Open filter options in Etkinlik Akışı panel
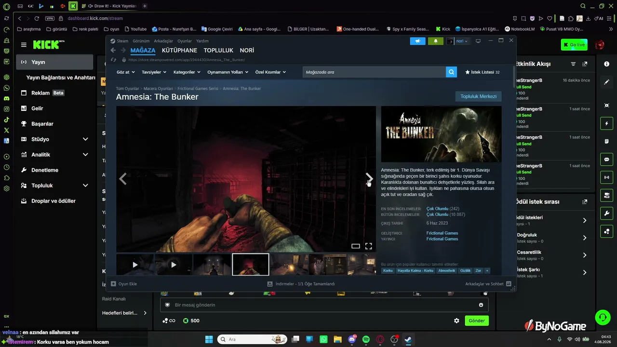Image resolution: width=617 pixels, height=347 pixels. tap(573, 64)
